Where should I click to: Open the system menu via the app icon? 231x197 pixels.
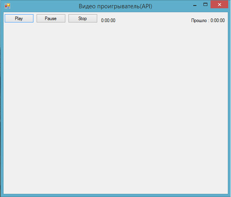pos(7,6)
